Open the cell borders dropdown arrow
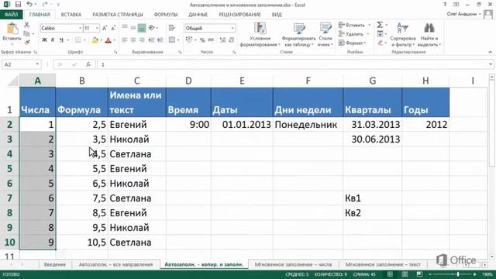 click(x=84, y=40)
